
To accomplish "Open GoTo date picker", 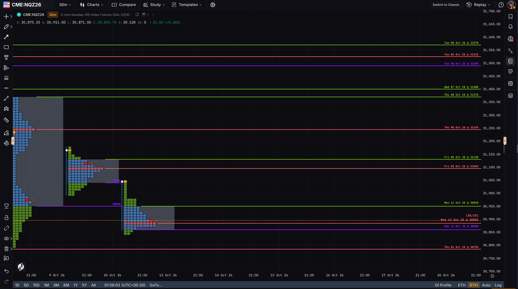I will (156, 285).
